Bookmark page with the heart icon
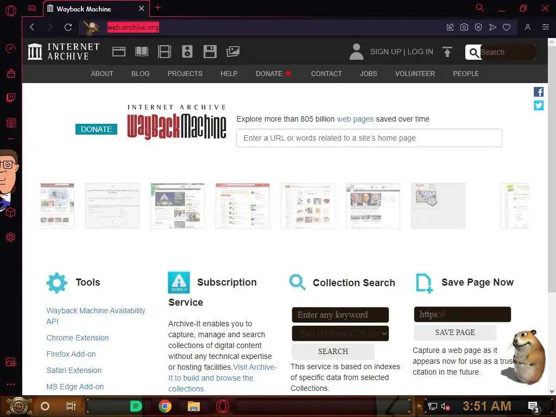 click(x=507, y=27)
